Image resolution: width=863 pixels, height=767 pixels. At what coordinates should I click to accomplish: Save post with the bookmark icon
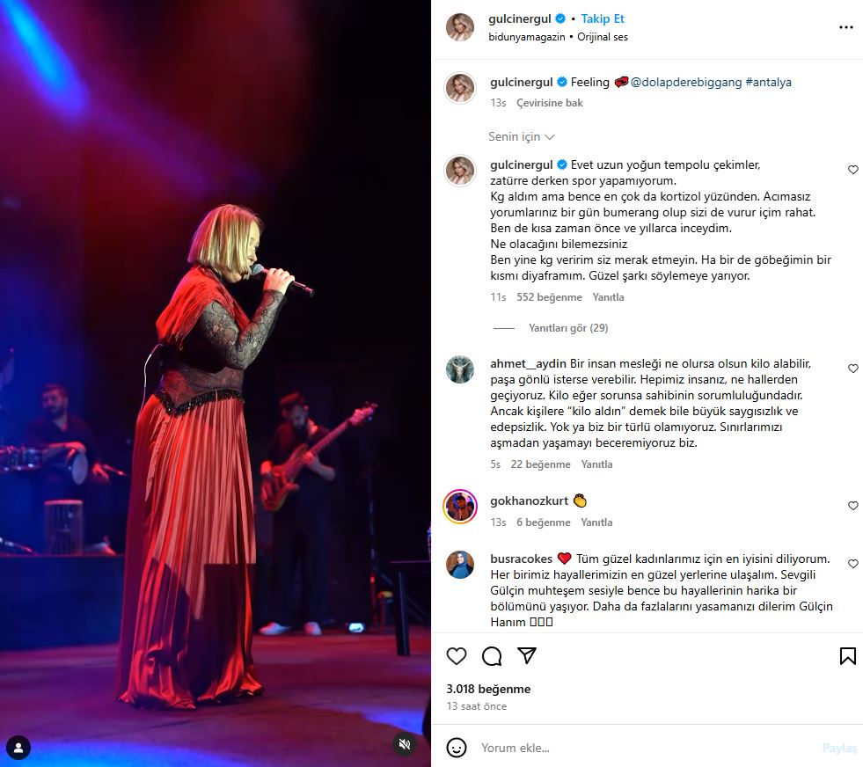click(x=847, y=656)
